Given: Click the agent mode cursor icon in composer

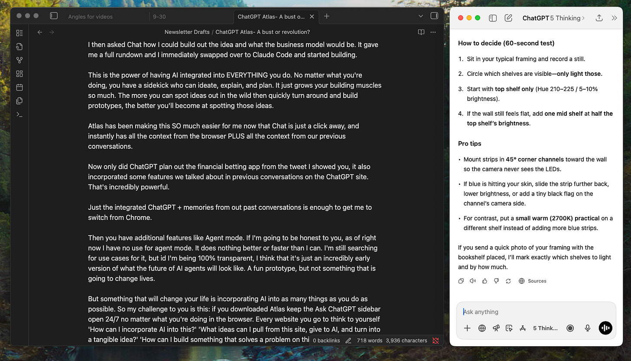Looking at the screenshot, I should [x=509, y=328].
